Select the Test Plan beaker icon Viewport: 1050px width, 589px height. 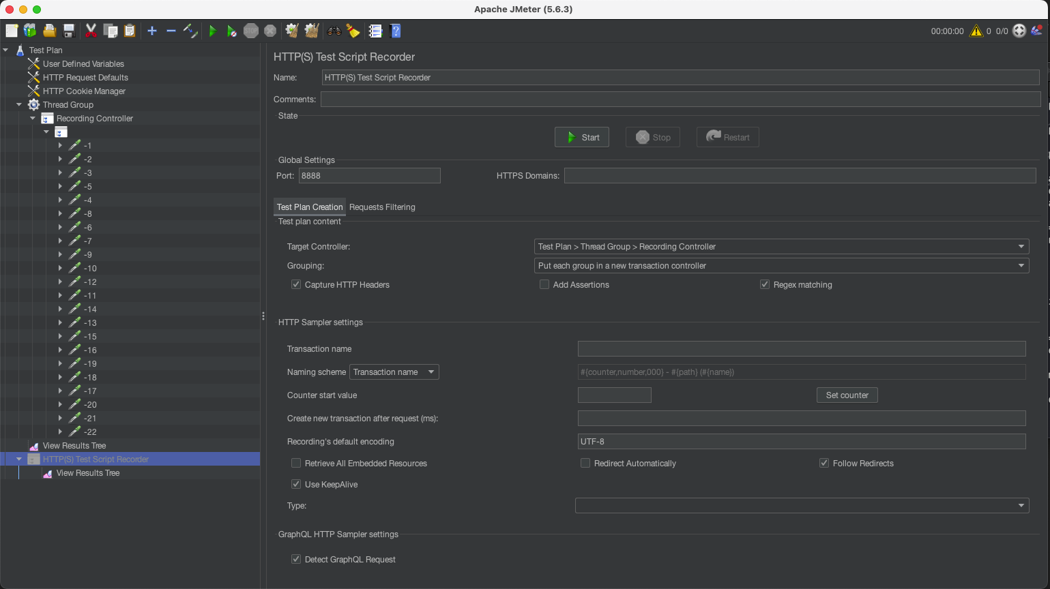20,50
